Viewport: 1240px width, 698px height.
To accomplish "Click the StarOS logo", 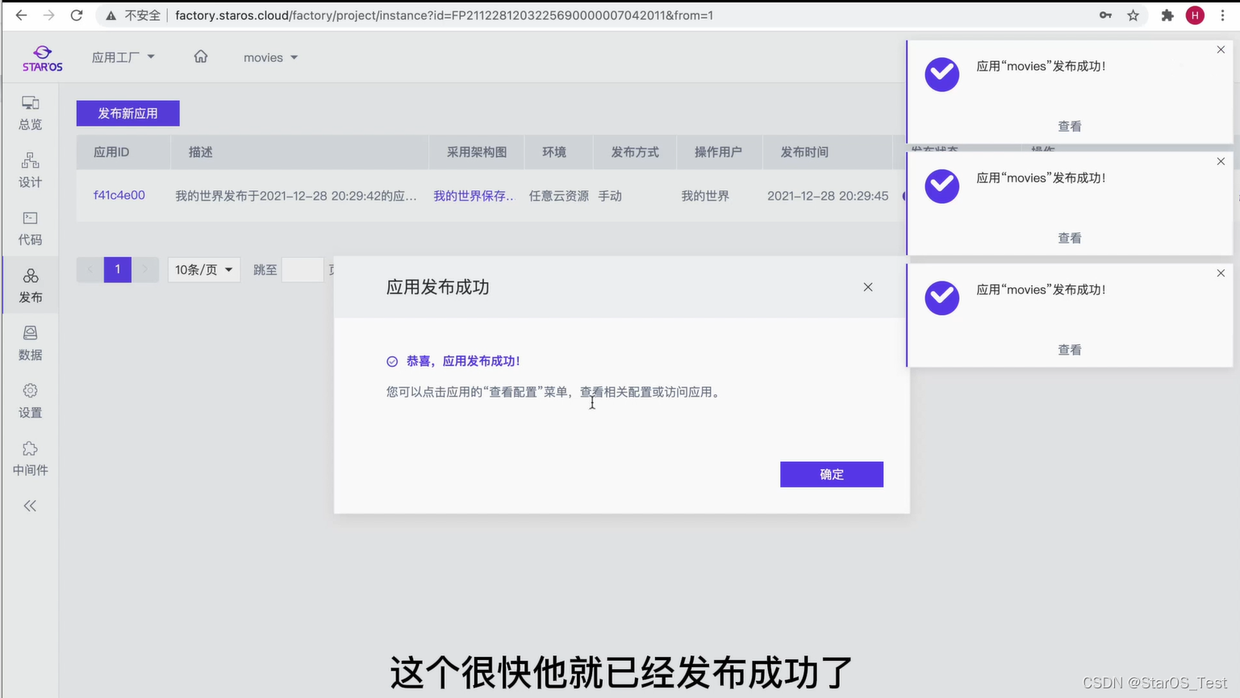I will [42, 59].
